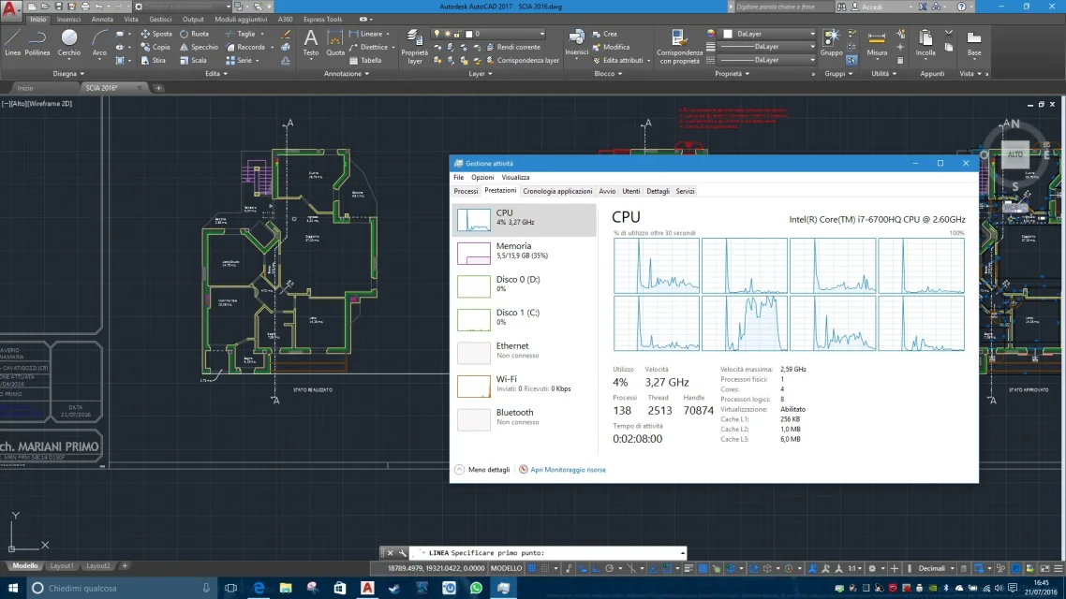1066x599 pixels.
Task: Toggle lineweight display in status bar
Action: pos(688,568)
